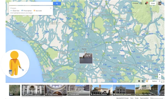The width and height of the screenshot is (165, 99).
Task: Open the +Farzad profile link
Action: 135,3
